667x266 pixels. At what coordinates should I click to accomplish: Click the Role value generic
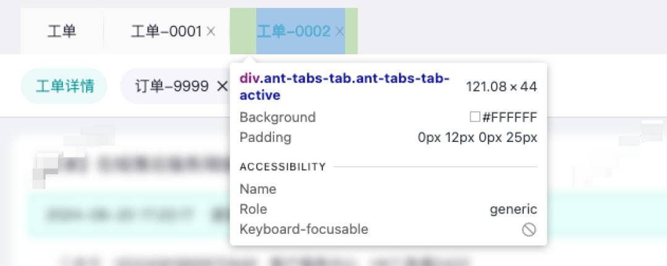coord(513,209)
